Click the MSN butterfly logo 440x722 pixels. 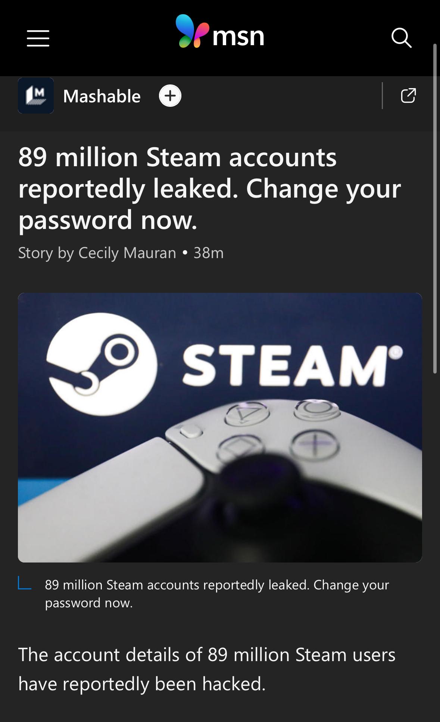coord(192,31)
